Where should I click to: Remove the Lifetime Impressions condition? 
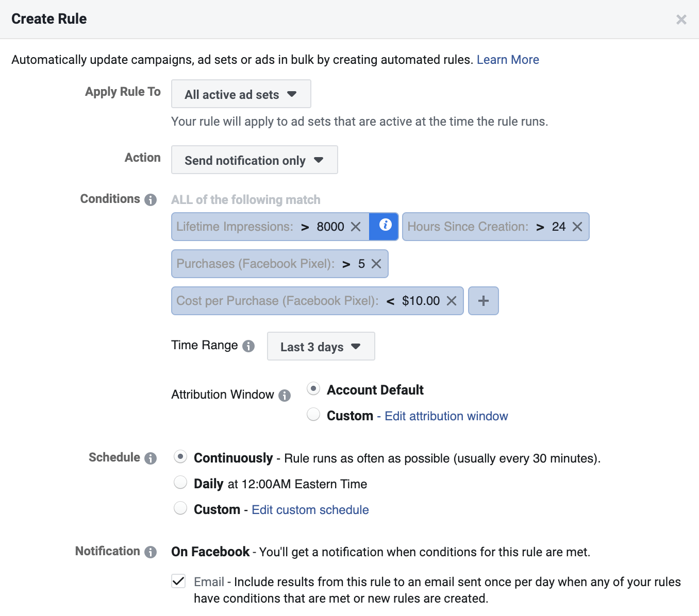coord(356,227)
